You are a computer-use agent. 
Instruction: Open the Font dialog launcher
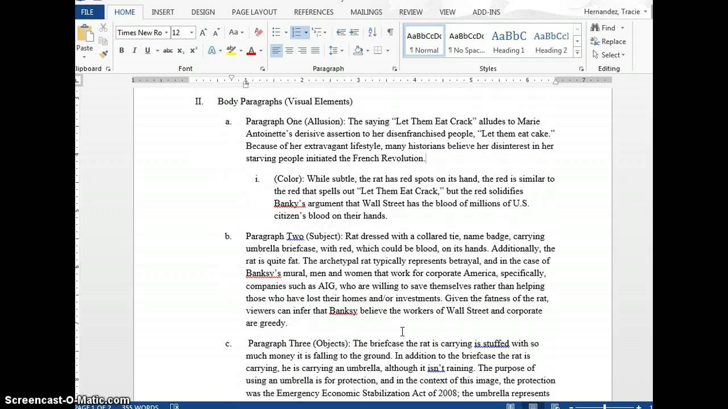[x=262, y=69]
